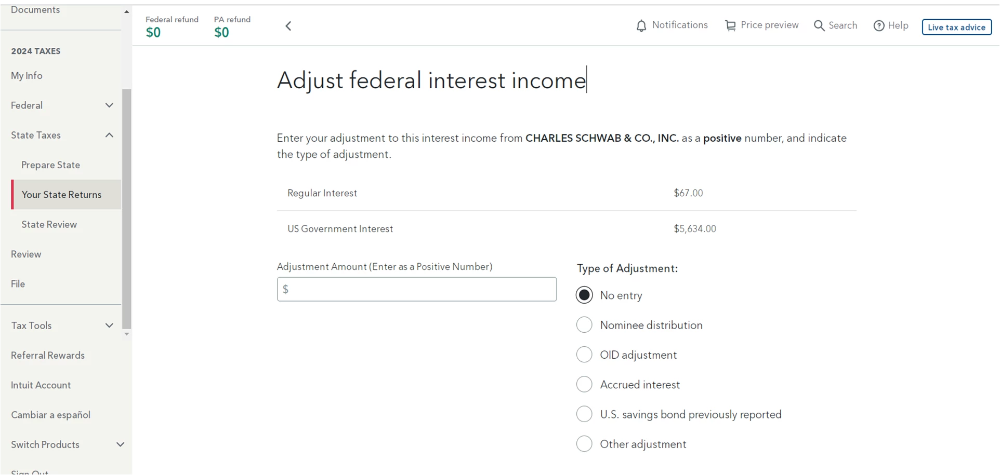Click scrollbar up arrow near Documents
1000x475 pixels.
coord(126,11)
